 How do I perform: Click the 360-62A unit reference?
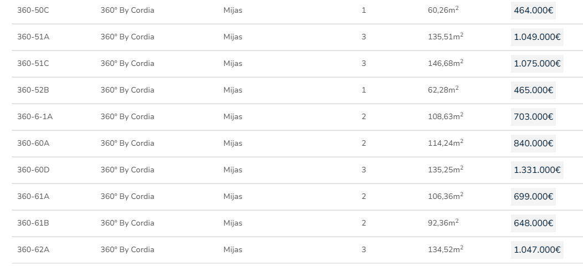(33, 250)
